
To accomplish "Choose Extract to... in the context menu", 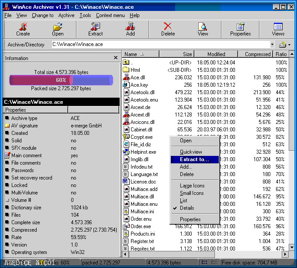I will pyautogui.click(x=194, y=159).
